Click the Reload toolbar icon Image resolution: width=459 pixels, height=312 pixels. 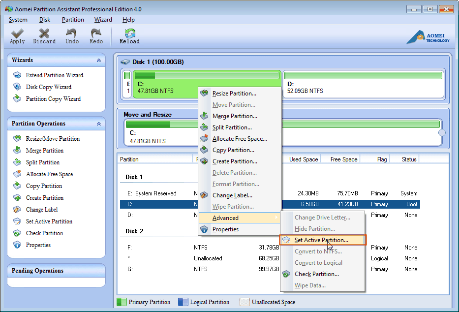(130, 33)
